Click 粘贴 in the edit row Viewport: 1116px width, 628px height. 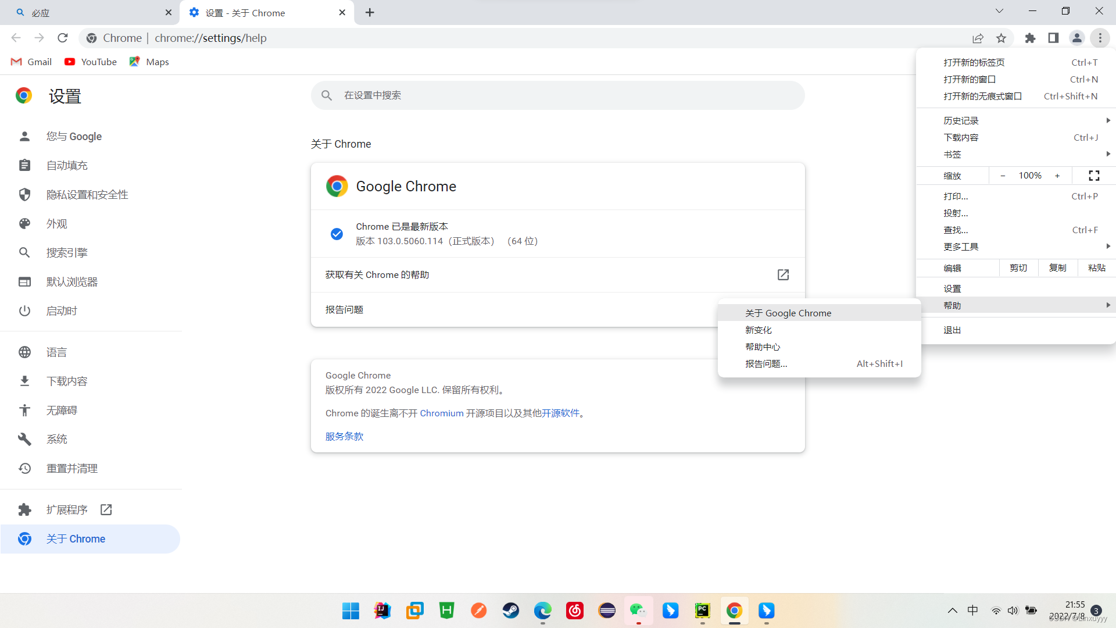(1097, 268)
